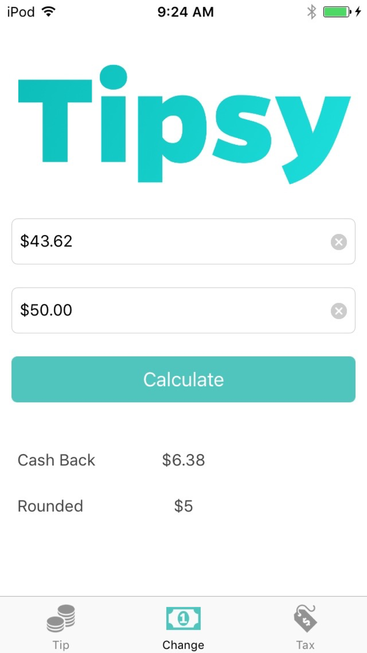Image resolution: width=367 pixels, height=653 pixels.
Task: Clear the $50.00 field with its X
Action: [x=339, y=311]
